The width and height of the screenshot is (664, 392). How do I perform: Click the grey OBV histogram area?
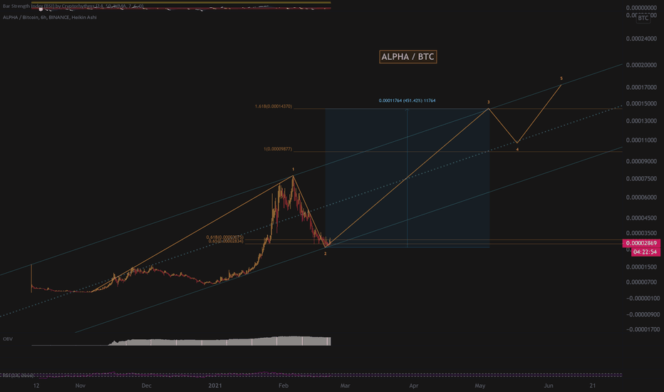(x=220, y=341)
